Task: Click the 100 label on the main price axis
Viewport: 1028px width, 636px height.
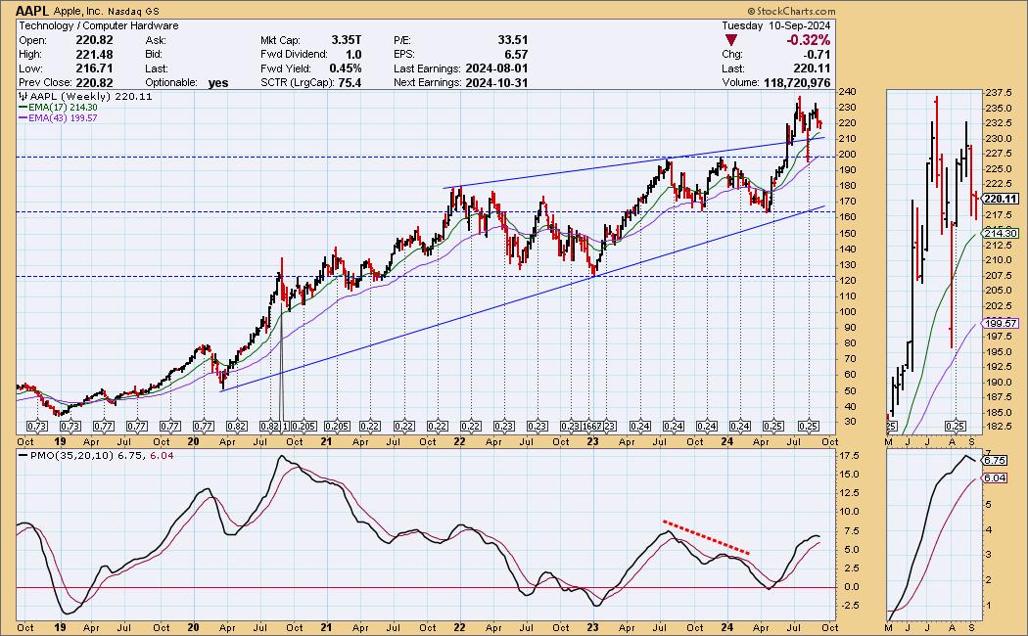Action: click(846, 312)
